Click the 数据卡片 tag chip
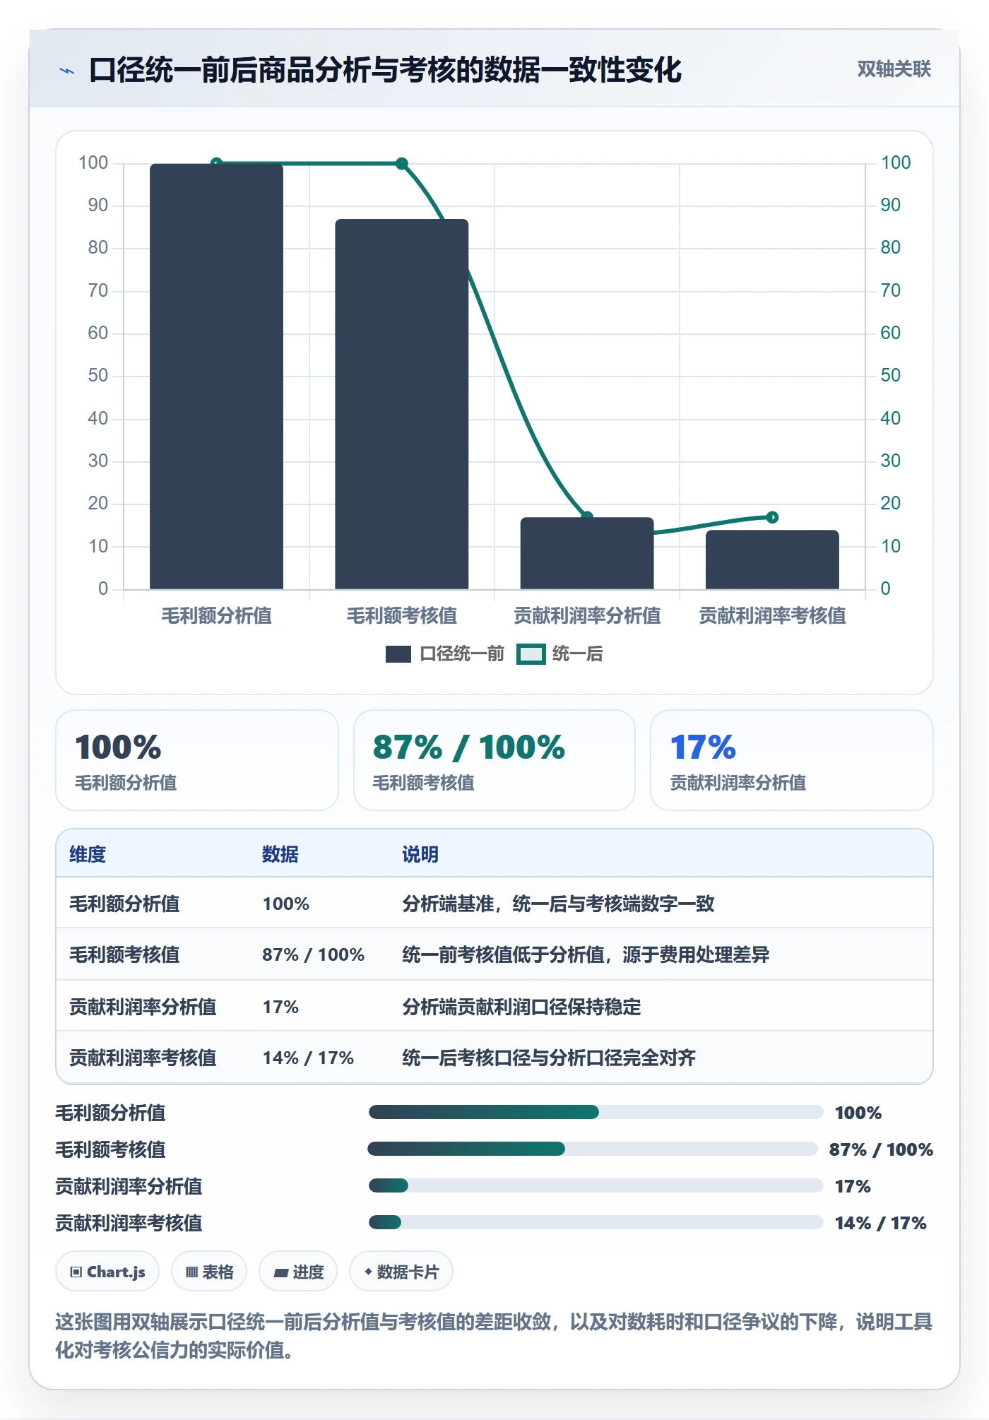This screenshot has width=989, height=1420. pos(401,1272)
